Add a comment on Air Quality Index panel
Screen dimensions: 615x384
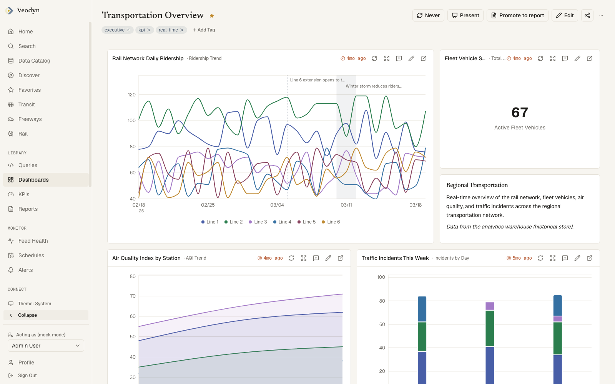coord(316,258)
